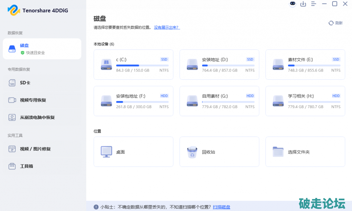Select the 安装地址 (D:) drive
The image size is (352, 211).
(x=219, y=65)
